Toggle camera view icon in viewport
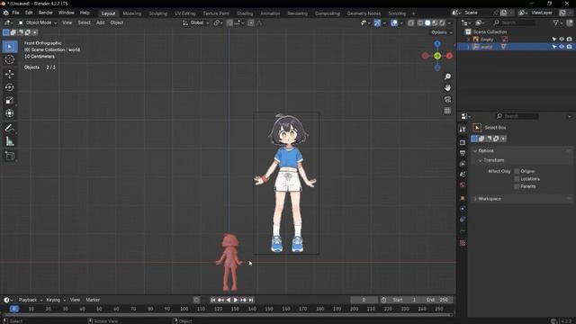Screen dimensions: 576x324 pos(447,99)
